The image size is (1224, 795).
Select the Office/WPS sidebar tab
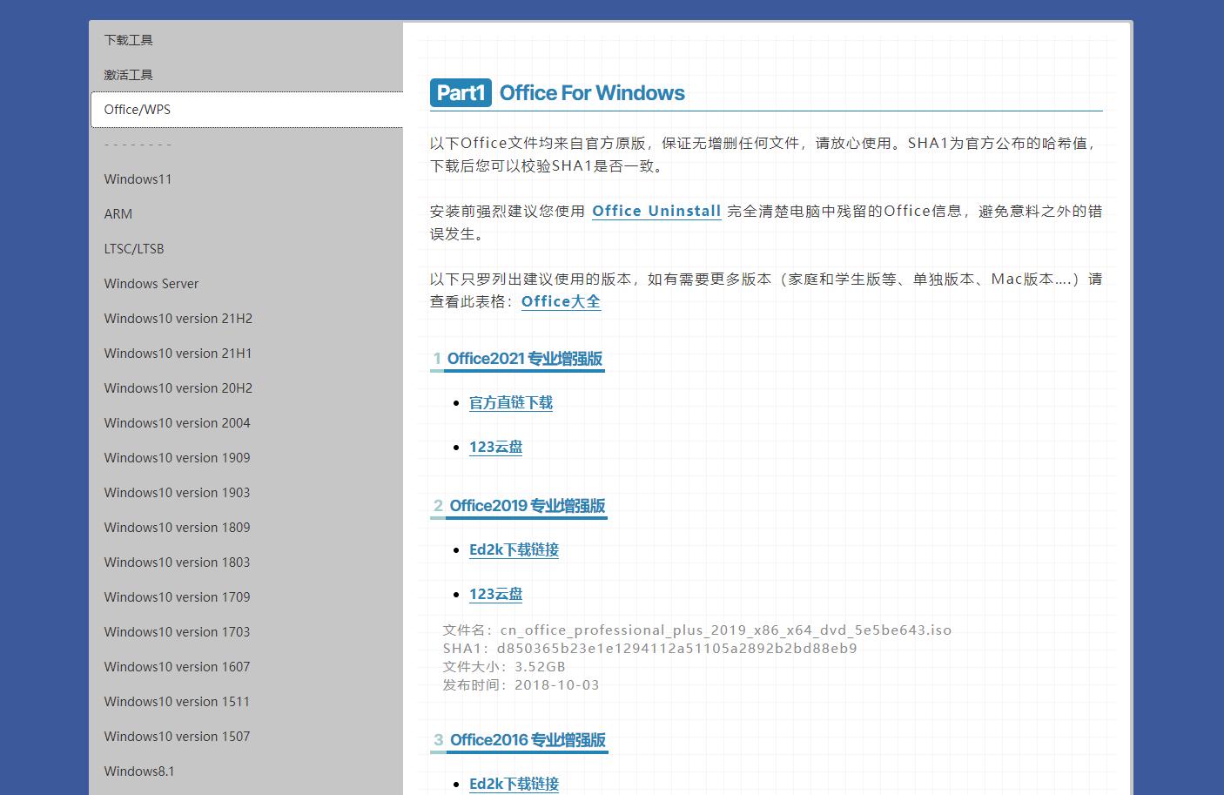pos(137,109)
